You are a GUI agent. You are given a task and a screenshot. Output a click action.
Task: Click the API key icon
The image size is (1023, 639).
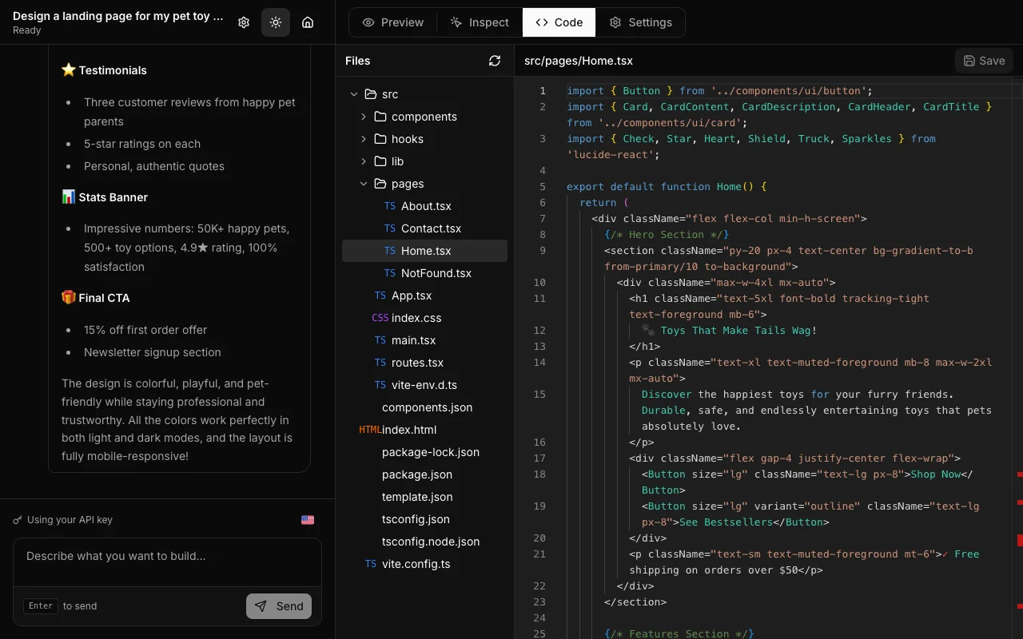pos(18,520)
